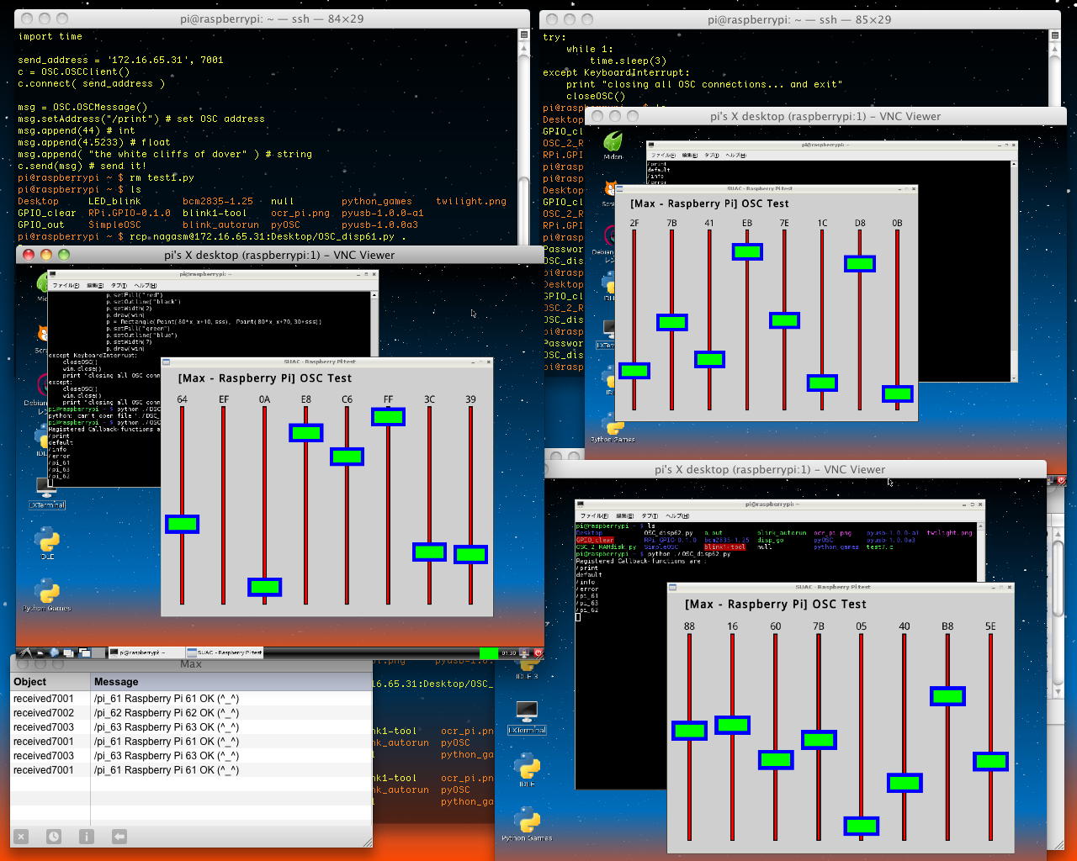Open Midori browser icon in top-right VNC desktop
The width and height of the screenshot is (1077, 861).
coord(613,143)
